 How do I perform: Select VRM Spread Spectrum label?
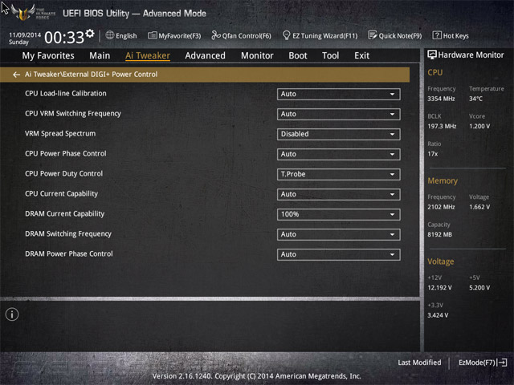click(x=60, y=134)
